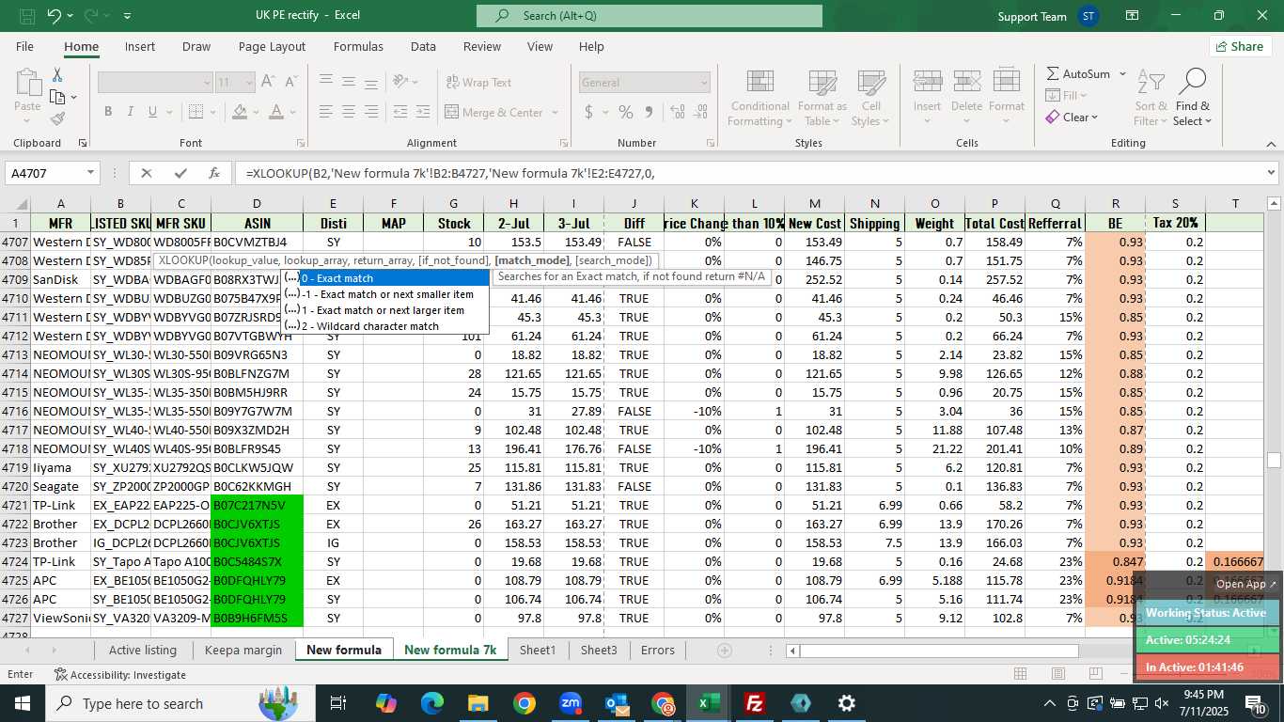Click the Percent Style icon
This screenshot has height=722, width=1284.
(626, 112)
